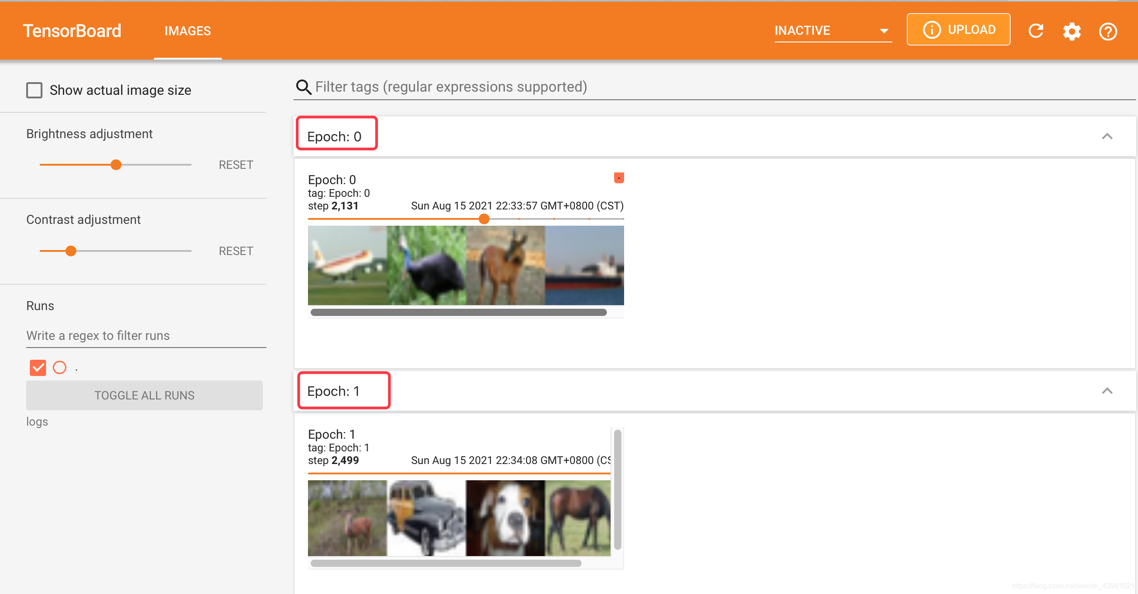The width and height of the screenshot is (1138, 594).
Task: Enable Show actual image size checkbox
Action: click(34, 90)
